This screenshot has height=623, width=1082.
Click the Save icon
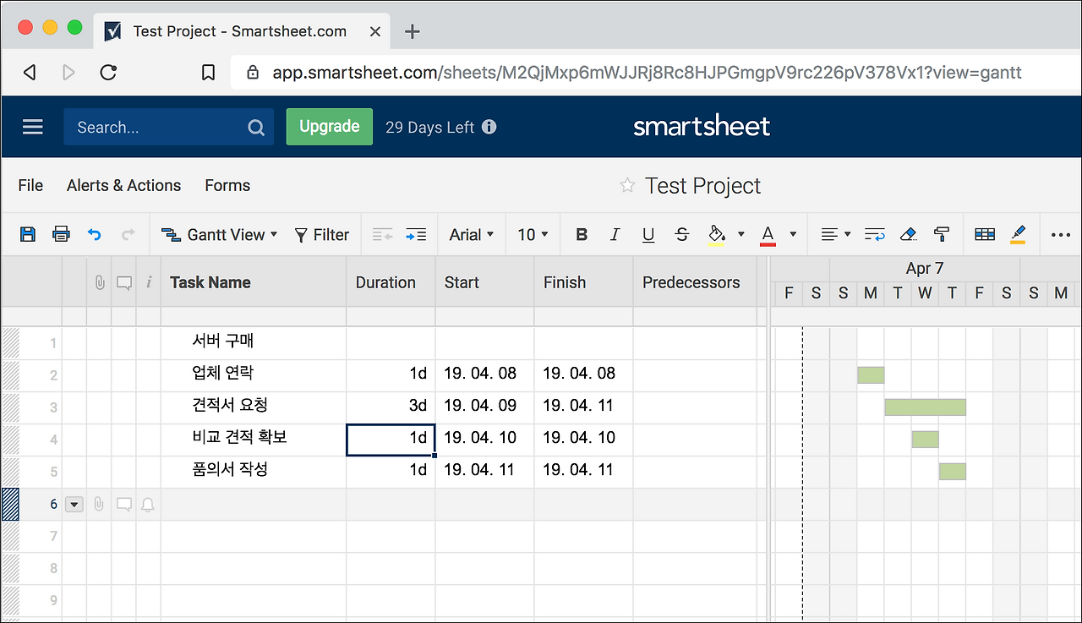[27, 234]
